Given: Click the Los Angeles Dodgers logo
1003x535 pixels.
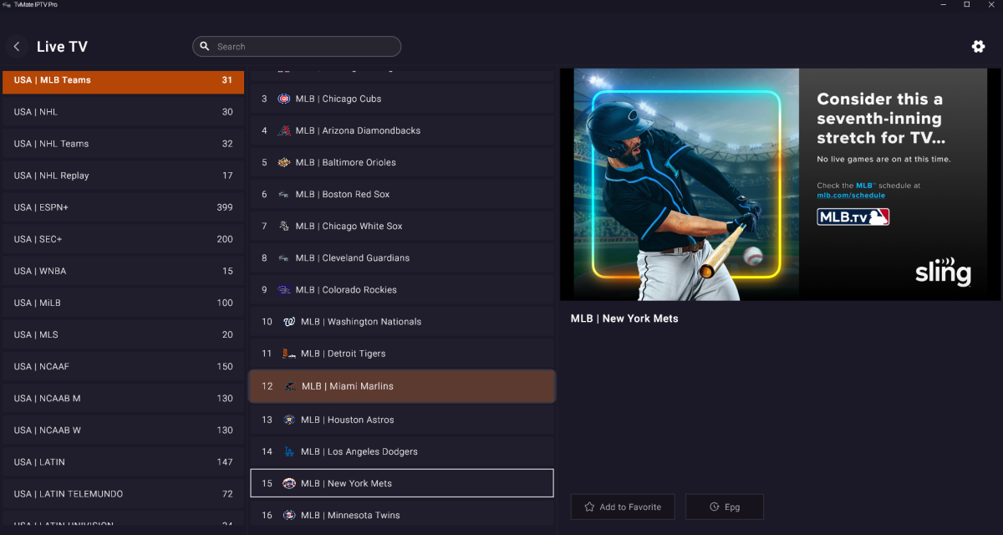Looking at the screenshot, I should (289, 451).
